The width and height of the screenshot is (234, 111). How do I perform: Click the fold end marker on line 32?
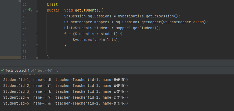pyautogui.click(x=37, y=57)
